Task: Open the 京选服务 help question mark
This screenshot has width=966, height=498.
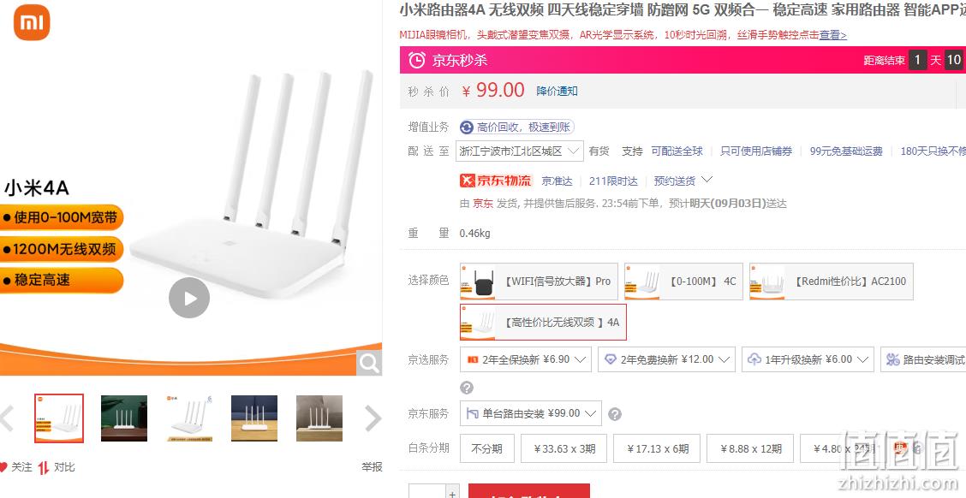Action: [467, 388]
